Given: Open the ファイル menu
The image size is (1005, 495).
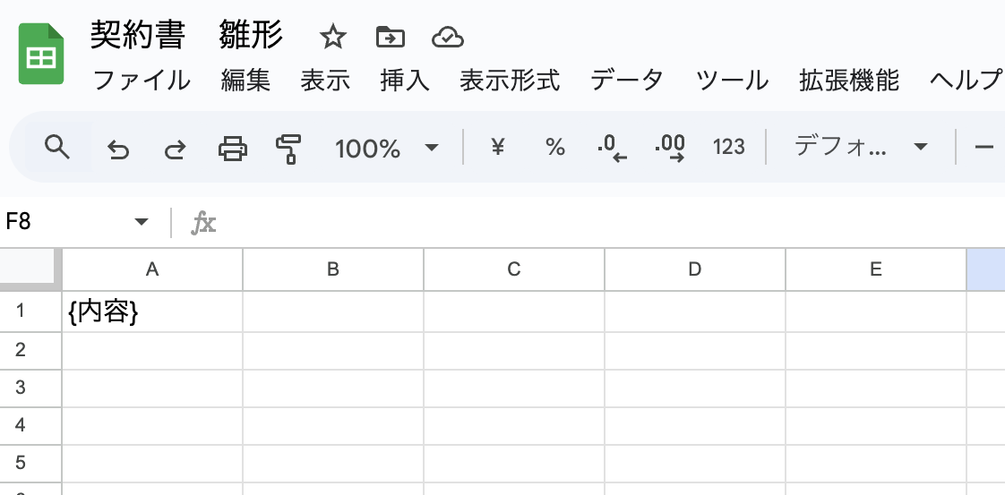Looking at the screenshot, I should point(142,81).
